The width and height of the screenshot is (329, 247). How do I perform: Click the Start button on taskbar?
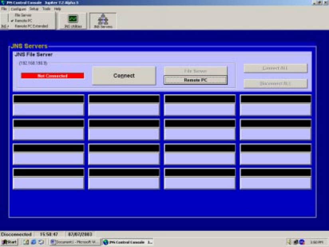point(10,242)
